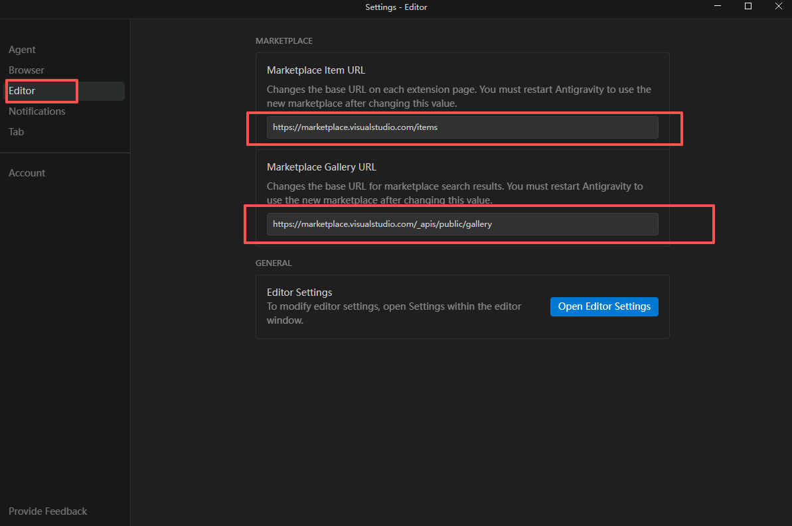792x526 pixels.
Task: Select the Agent settings section
Action: [22, 49]
